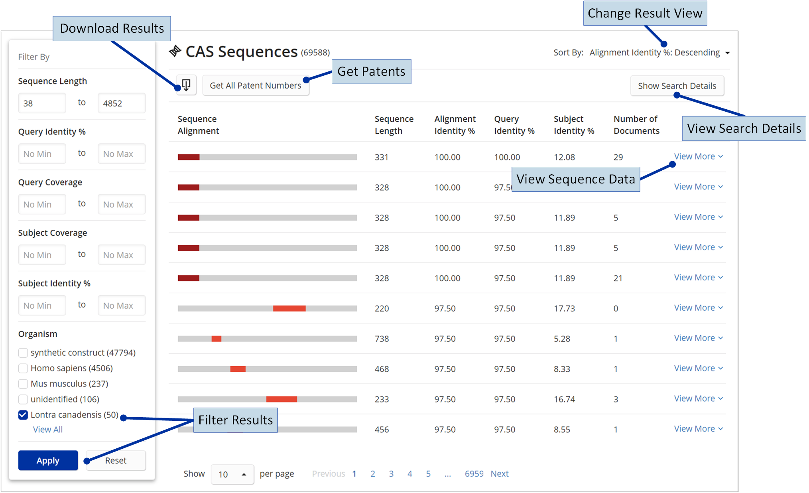This screenshot has height=493, width=809.
Task: Click the CAS Sequences logo icon
Action: point(175,51)
